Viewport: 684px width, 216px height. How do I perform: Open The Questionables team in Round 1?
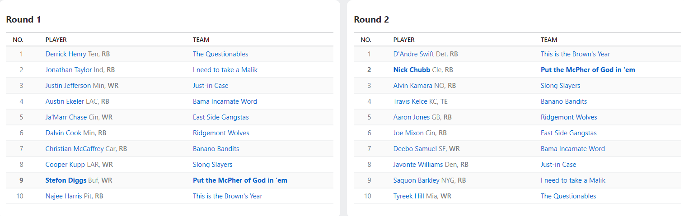220,54
